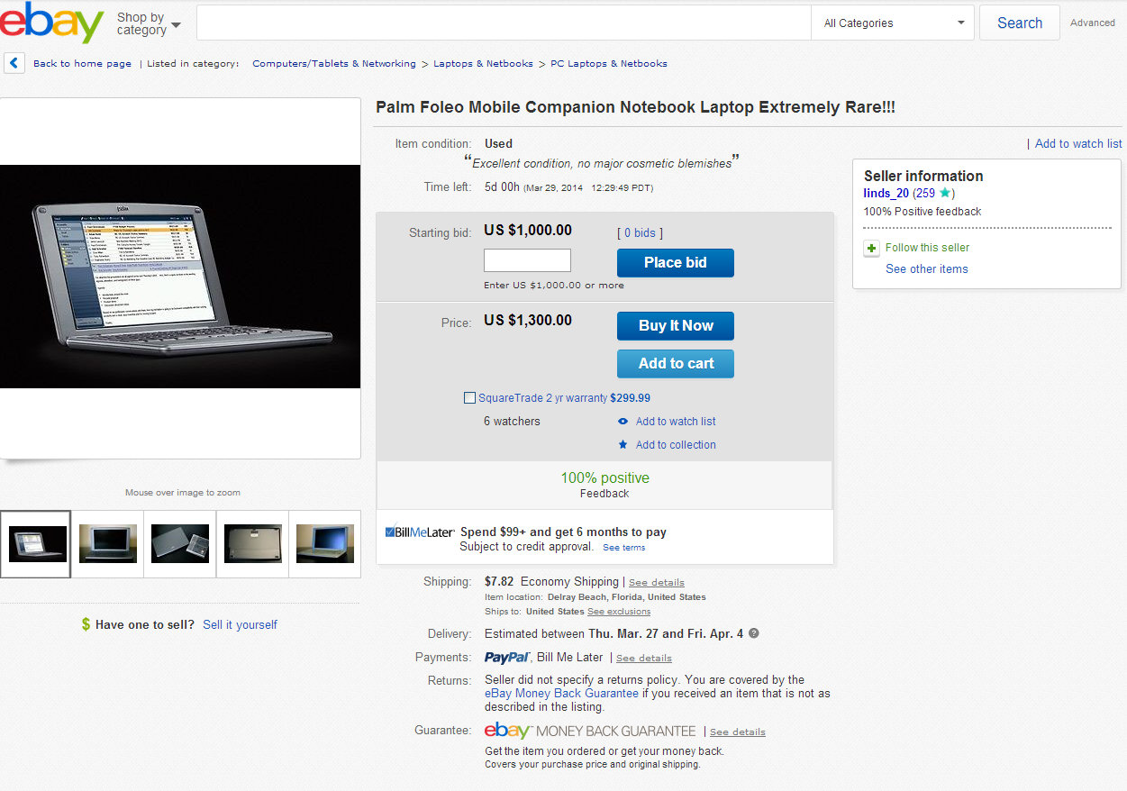Click Guarantee See details link
The width and height of the screenshot is (1127, 791).
coord(738,732)
